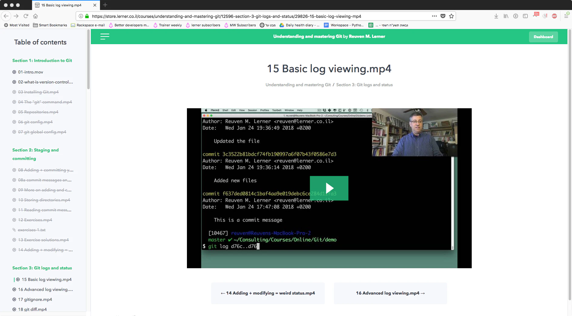Close the '15 Basic log viewing.mp4' tab
The image size is (572, 316).
[x=95, y=5]
